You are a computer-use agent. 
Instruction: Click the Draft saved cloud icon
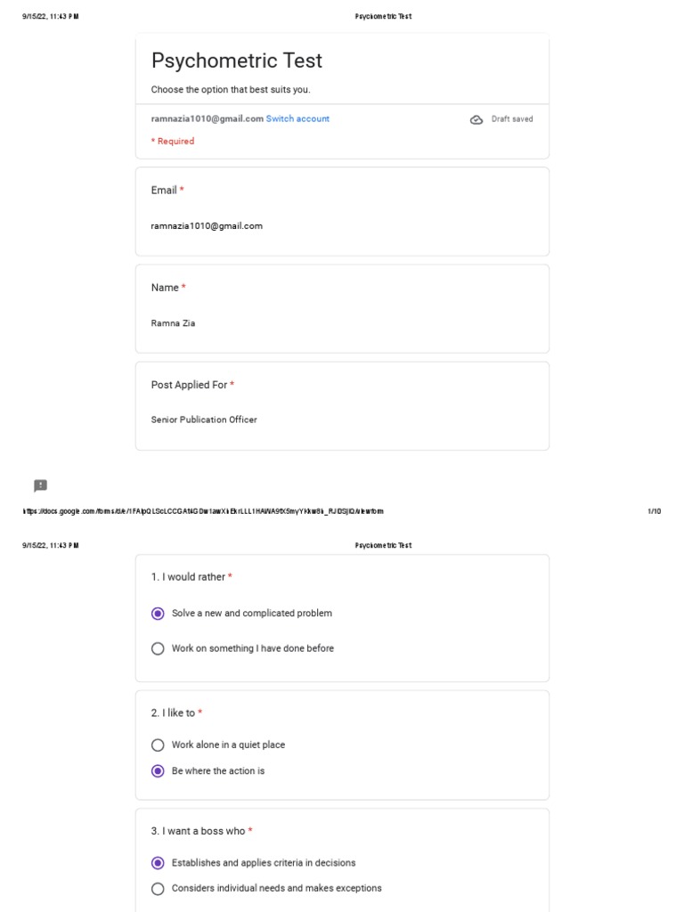(x=476, y=119)
